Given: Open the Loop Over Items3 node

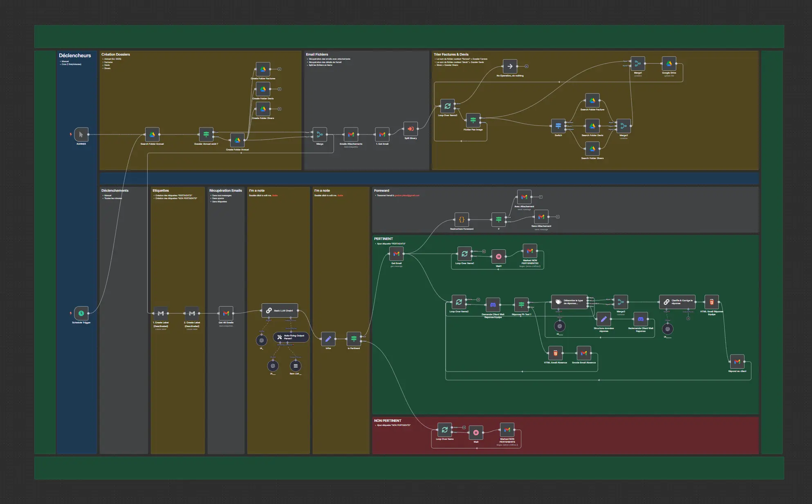Looking at the screenshot, I should (447, 106).
